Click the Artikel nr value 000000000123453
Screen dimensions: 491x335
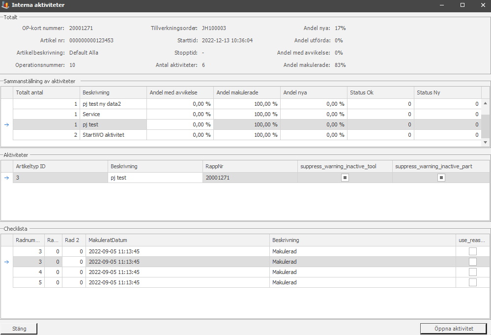click(91, 40)
